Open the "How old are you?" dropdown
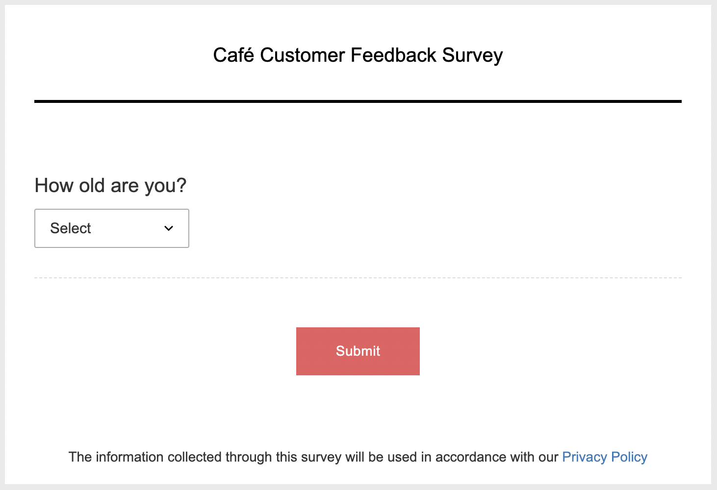This screenshot has width=717, height=490. [x=112, y=228]
